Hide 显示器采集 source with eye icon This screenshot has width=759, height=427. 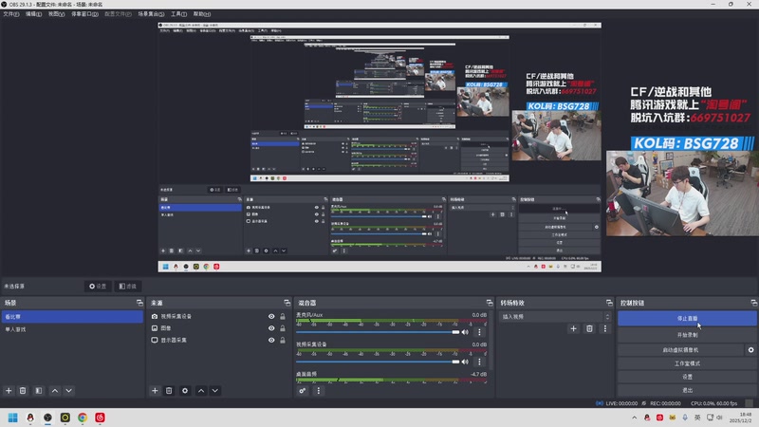(x=271, y=341)
